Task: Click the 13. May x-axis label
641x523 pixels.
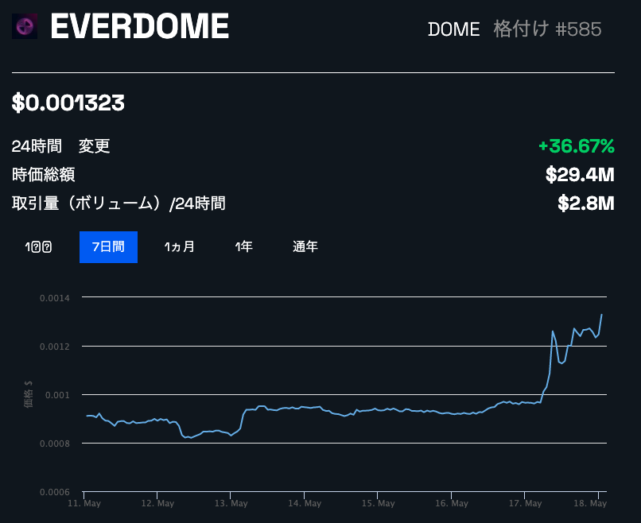Action: [231, 503]
